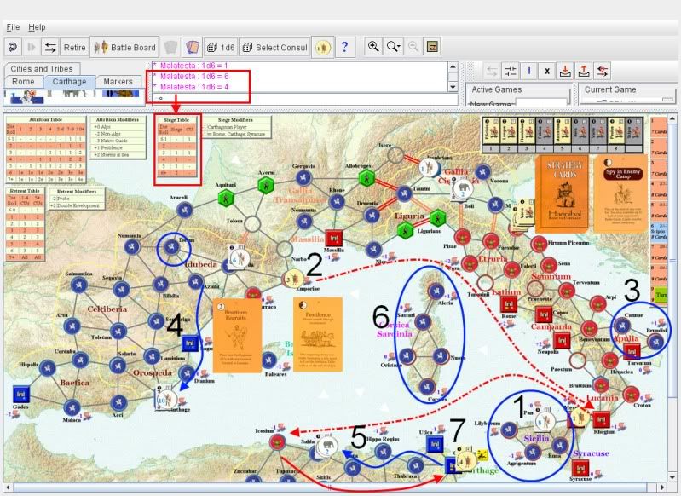Click the red down-arrow inbox tray icon
The image size is (681, 496).
click(565, 71)
